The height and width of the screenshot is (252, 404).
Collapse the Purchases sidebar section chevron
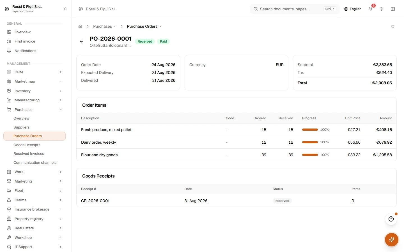(x=61, y=110)
